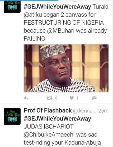Open the tweet text RESTRUCTURING OF NIGERIA
This screenshot has width=113, height=147.
[64, 23]
